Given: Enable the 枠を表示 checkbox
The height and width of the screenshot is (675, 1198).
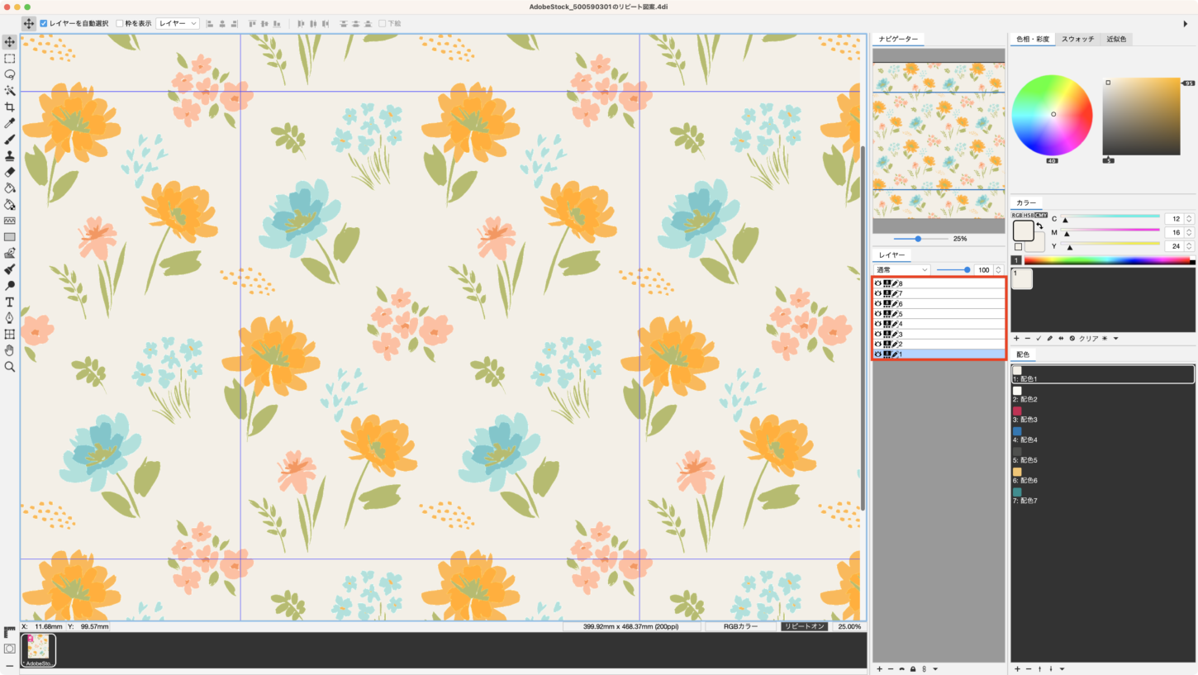Looking at the screenshot, I should (x=120, y=23).
